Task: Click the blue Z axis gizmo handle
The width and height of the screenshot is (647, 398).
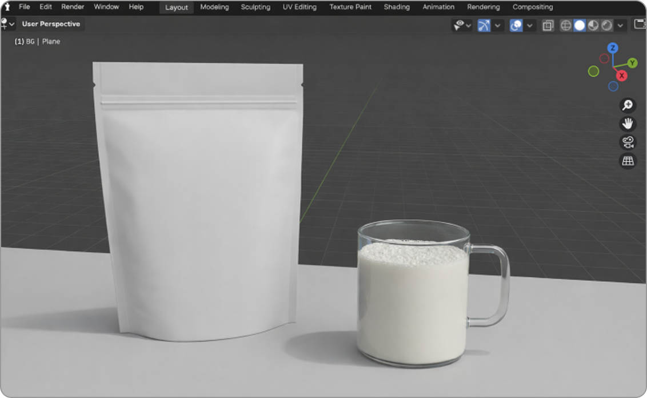Action: pos(612,48)
